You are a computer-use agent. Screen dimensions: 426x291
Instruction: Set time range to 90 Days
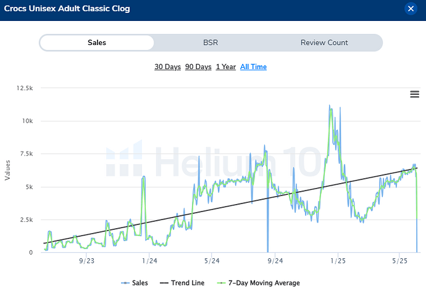coord(198,67)
